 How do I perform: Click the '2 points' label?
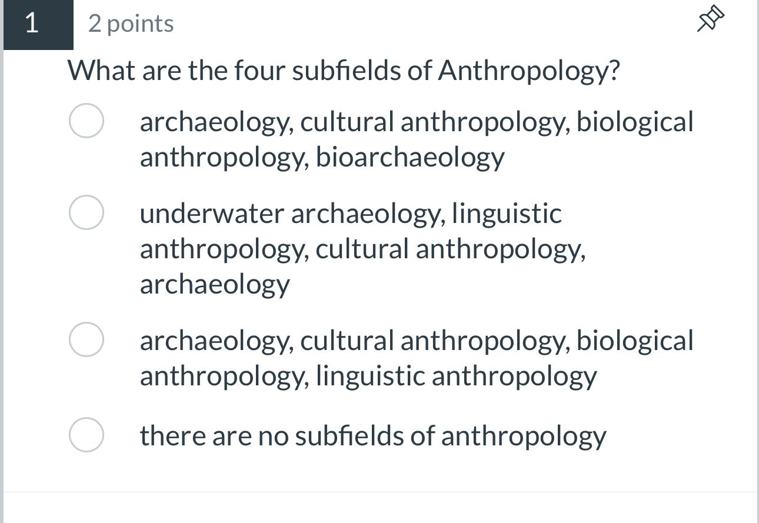click(x=130, y=24)
